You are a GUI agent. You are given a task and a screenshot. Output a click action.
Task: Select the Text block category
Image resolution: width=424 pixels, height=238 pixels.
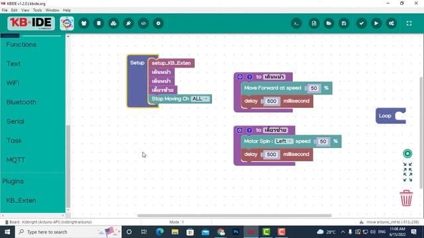pos(13,63)
